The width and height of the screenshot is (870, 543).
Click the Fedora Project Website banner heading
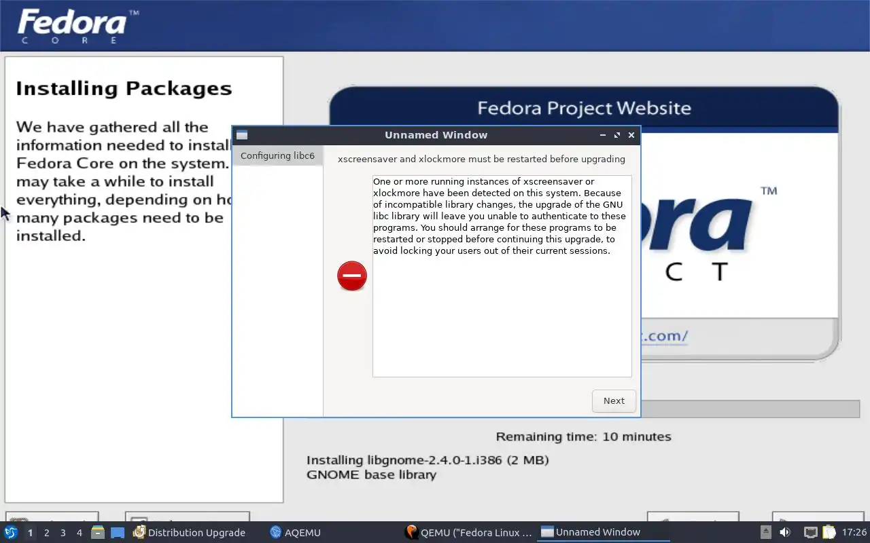click(x=584, y=108)
